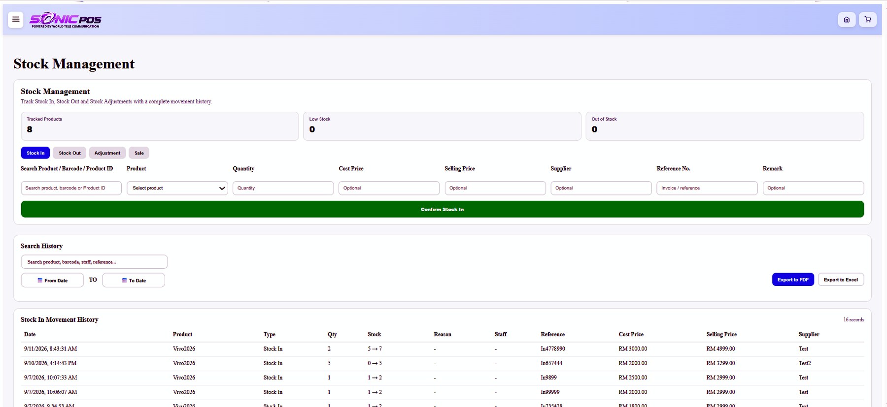Focus the Remark input field
This screenshot has height=407, width=887.
pyautogui.click(x=813, y=188)
